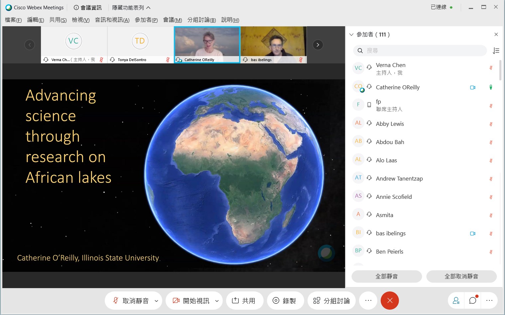Screen dimensions: 505x315
Task: Click Ben Peierls's BP avatar
Action: point(358,251)
